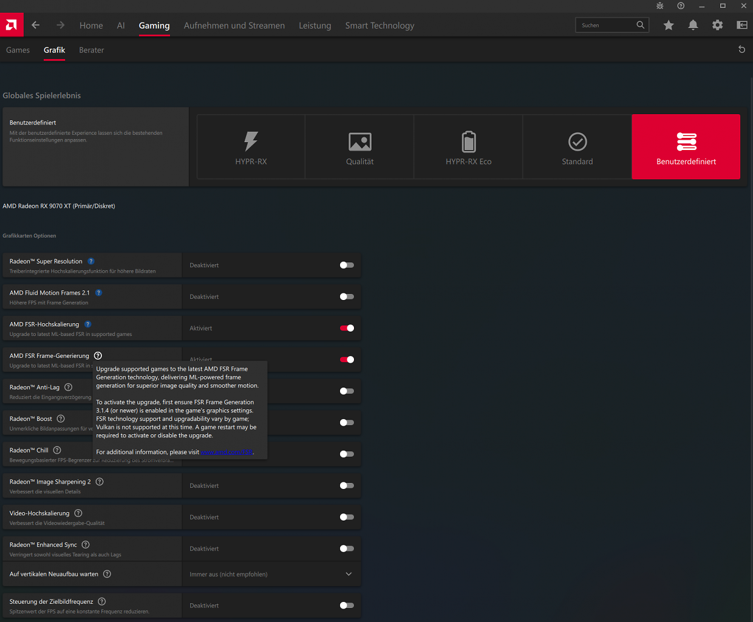753x622 pixels.
Task: Enable Radeon Enhanced Sync toggle
Action: click(347, 549)
